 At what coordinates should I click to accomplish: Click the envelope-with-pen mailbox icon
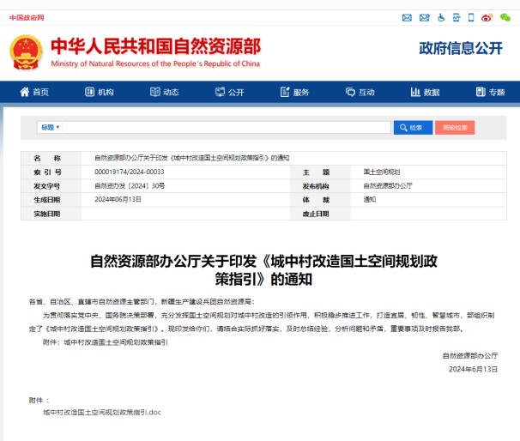click(425, 17)
